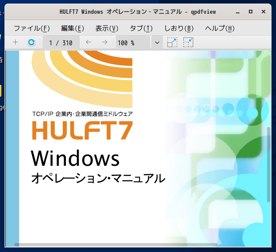Click the window title bar text

point(138,12)
